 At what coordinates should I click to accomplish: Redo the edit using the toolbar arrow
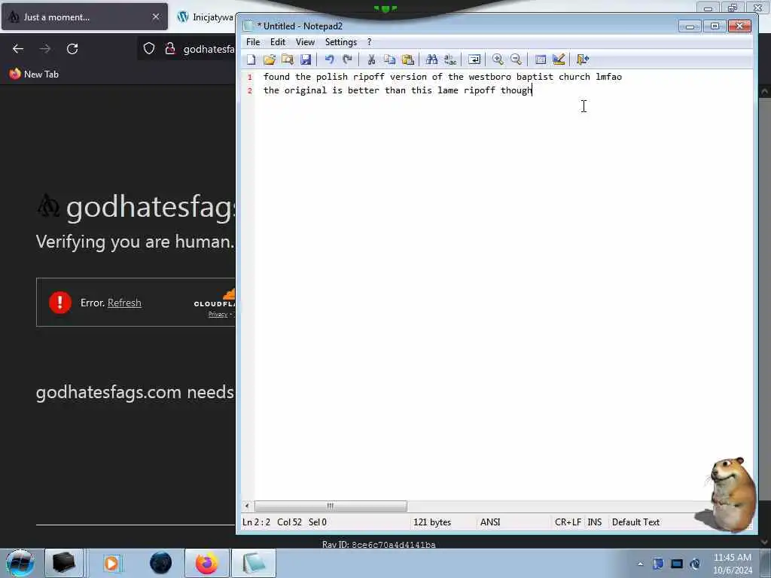click(347, 59)
